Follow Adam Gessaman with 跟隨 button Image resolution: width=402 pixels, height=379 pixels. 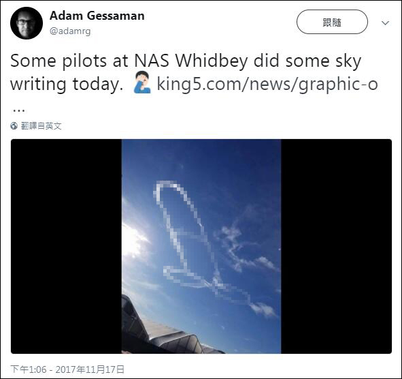click(x=332, y=22)
